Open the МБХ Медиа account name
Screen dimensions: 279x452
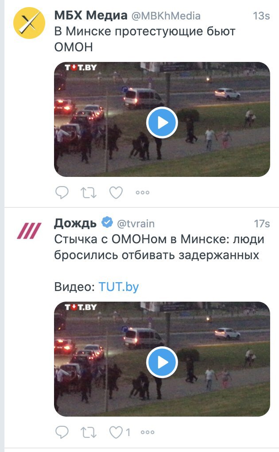pos(91,15)
